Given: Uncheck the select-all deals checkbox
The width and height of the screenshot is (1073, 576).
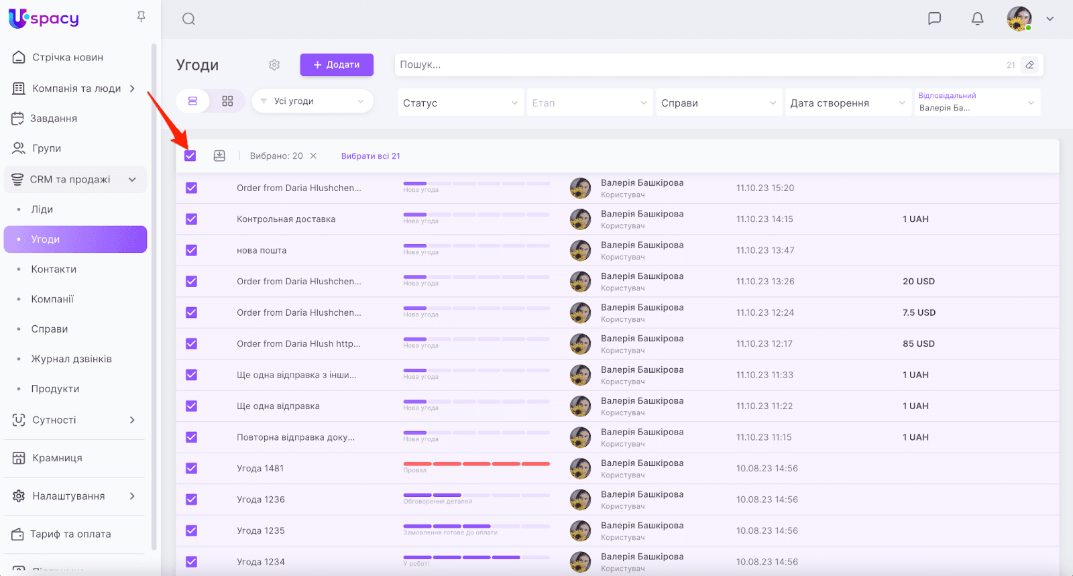Looking at the screenshot, I should (190, 156).
